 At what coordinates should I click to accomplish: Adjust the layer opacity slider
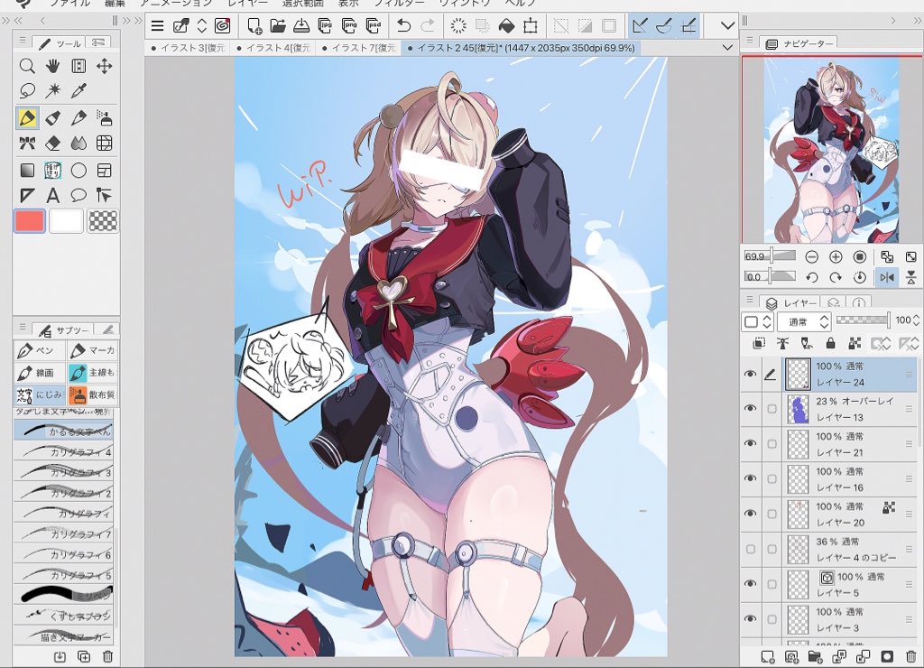click(x=863, y=320)
